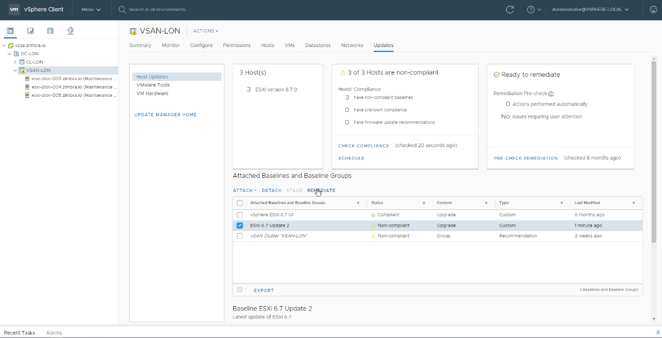
Task: Open filter on Content column
Action: click(x=487, y=203)
